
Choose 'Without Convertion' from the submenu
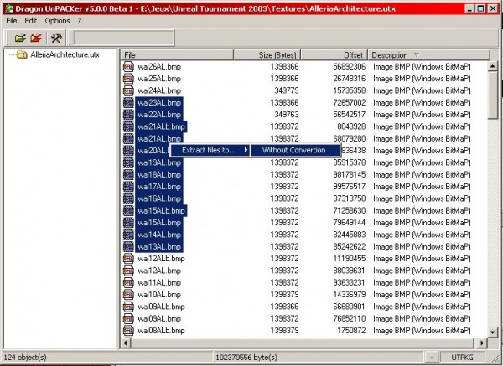[293, 150]
